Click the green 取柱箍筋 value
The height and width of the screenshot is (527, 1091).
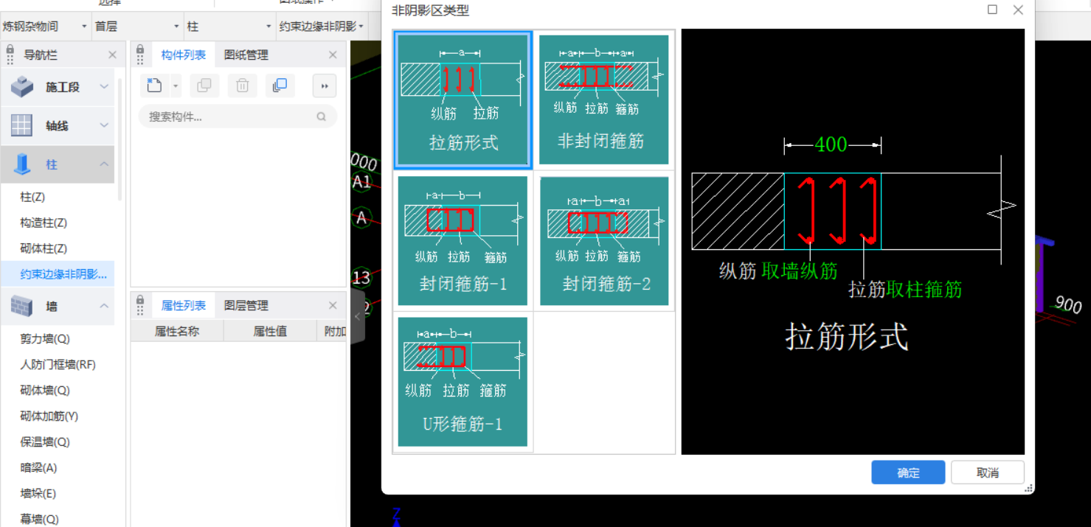click(924, 290)
